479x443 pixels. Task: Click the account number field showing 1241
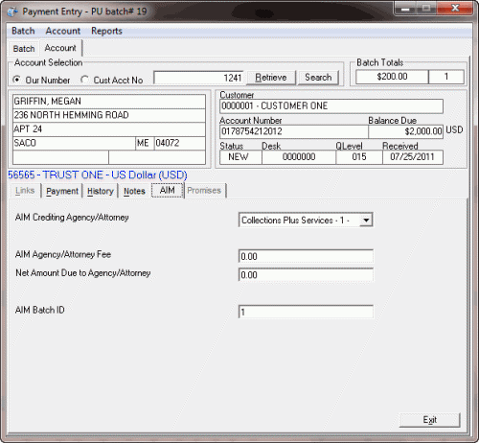(x=198, y=78)
